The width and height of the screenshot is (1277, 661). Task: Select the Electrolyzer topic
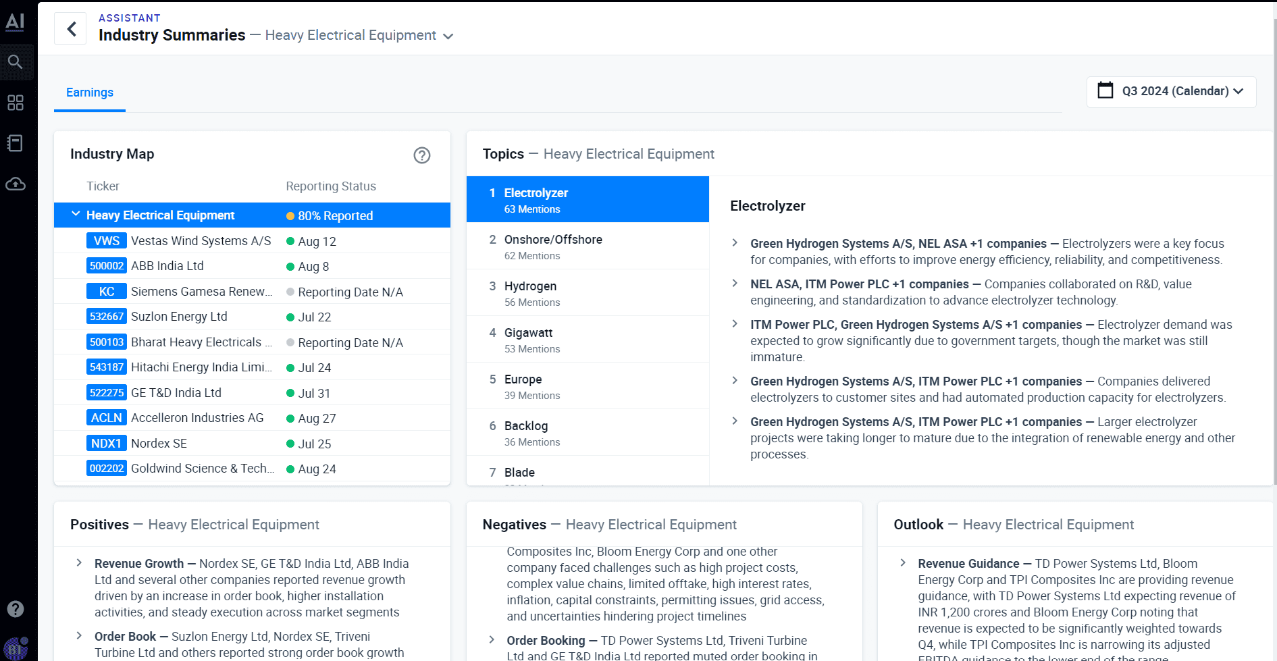pyautogui.click(x=588, y=200)
